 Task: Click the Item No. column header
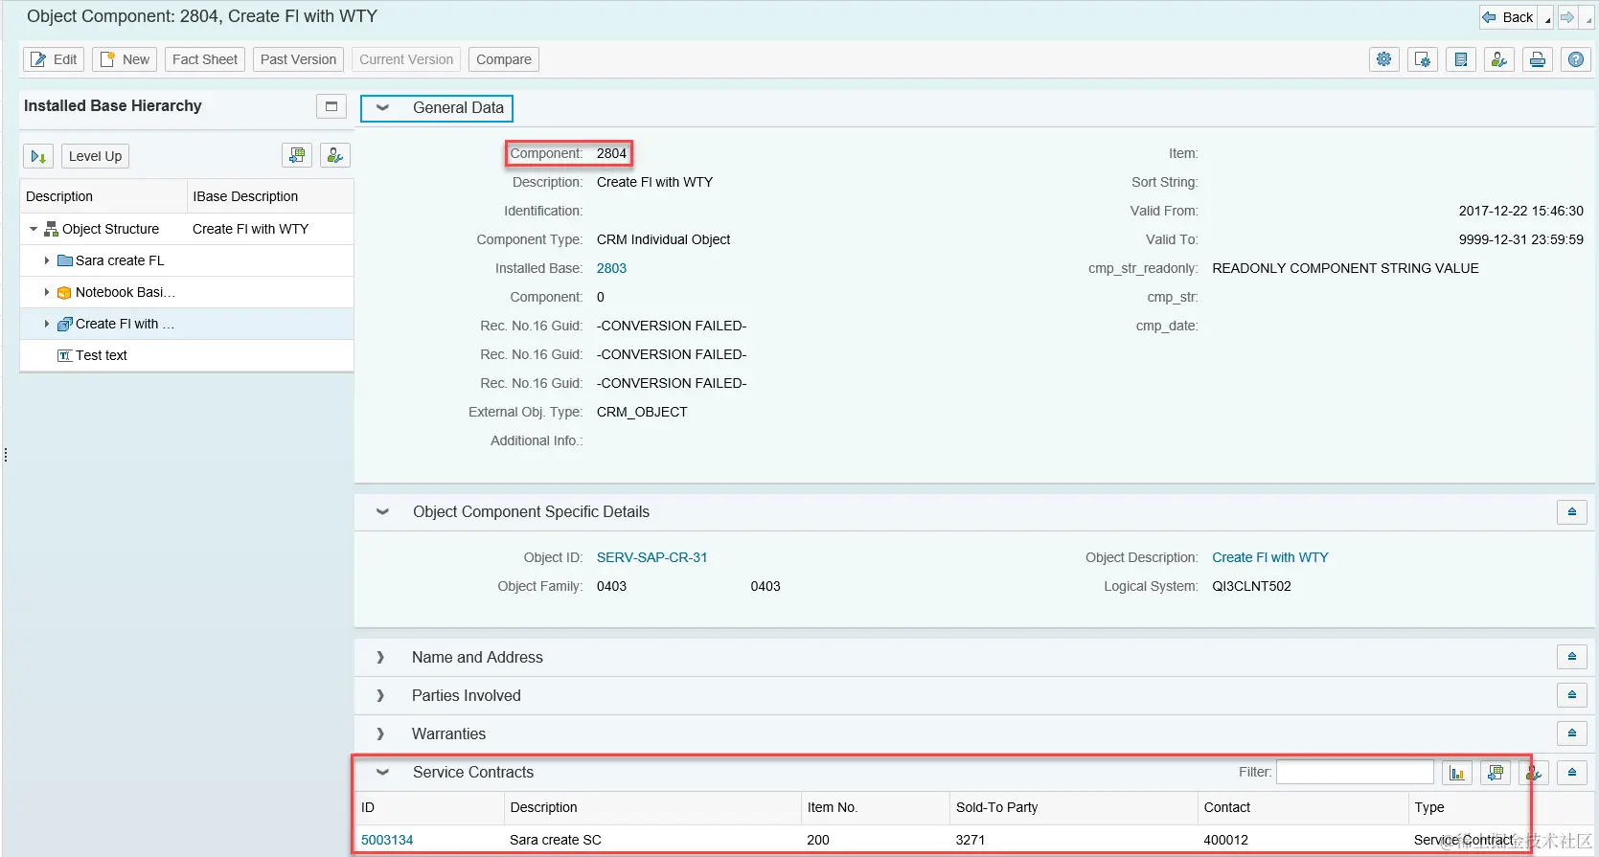[876, 807]
